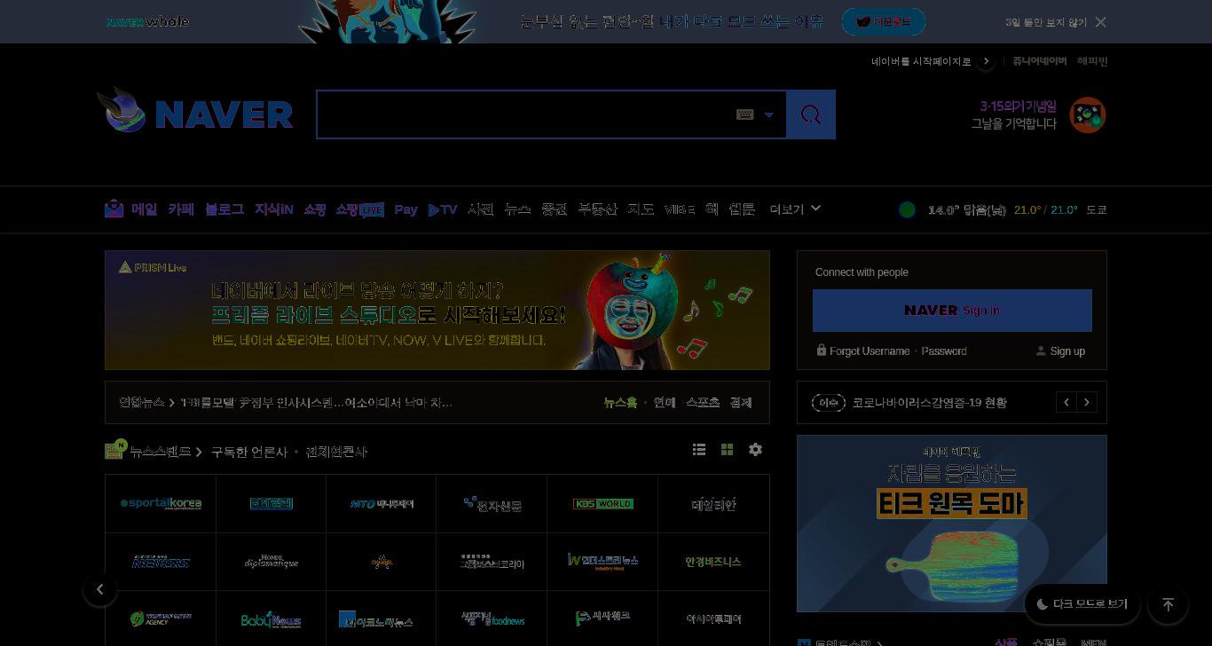Image resolution: width=1212 pixels, height=646 pixels.
Task: Click the NAVER whale logo in top banner
Action: pos(147,21)
